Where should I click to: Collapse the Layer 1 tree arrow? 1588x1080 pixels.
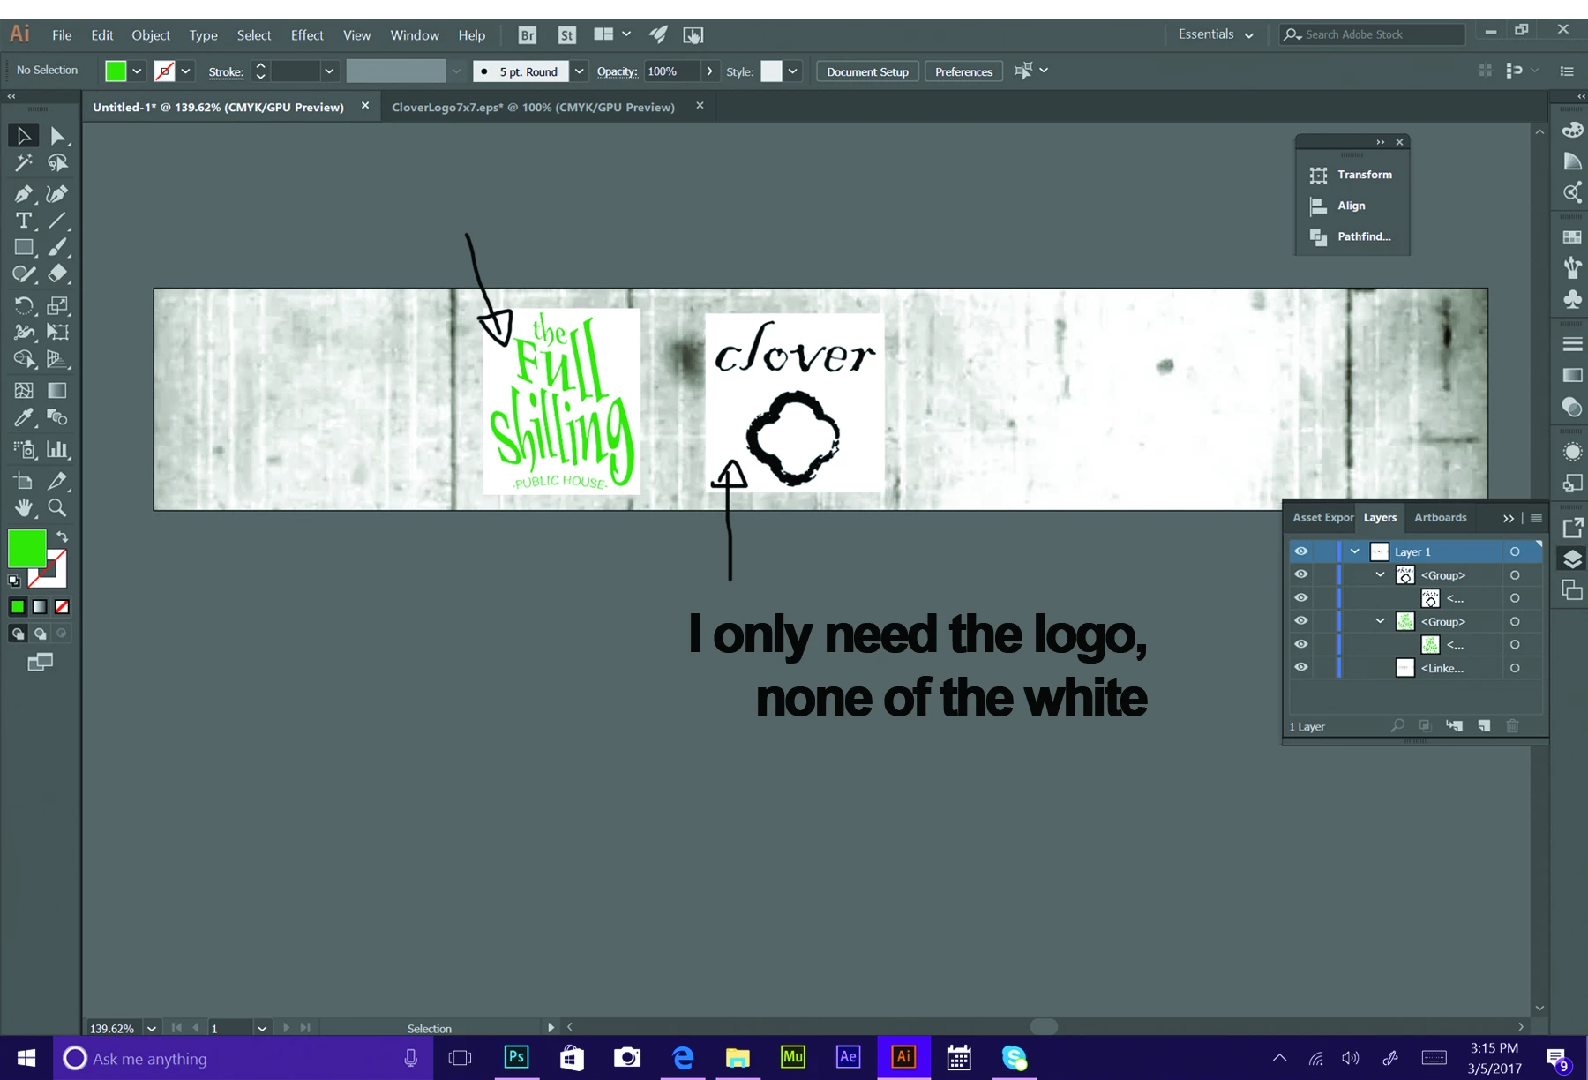click(x=1355, y=551)
